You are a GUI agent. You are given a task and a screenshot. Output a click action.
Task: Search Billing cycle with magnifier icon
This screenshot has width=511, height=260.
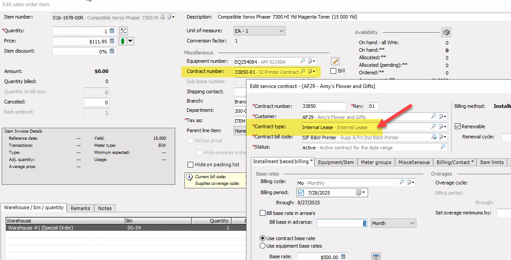coord(402,182)
